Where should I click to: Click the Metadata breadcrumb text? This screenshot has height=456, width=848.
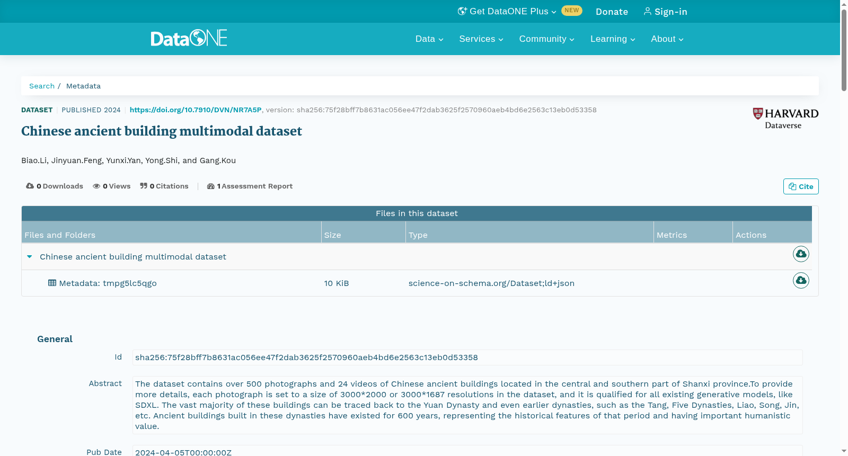pyautogui.click(x=83, y=86)
